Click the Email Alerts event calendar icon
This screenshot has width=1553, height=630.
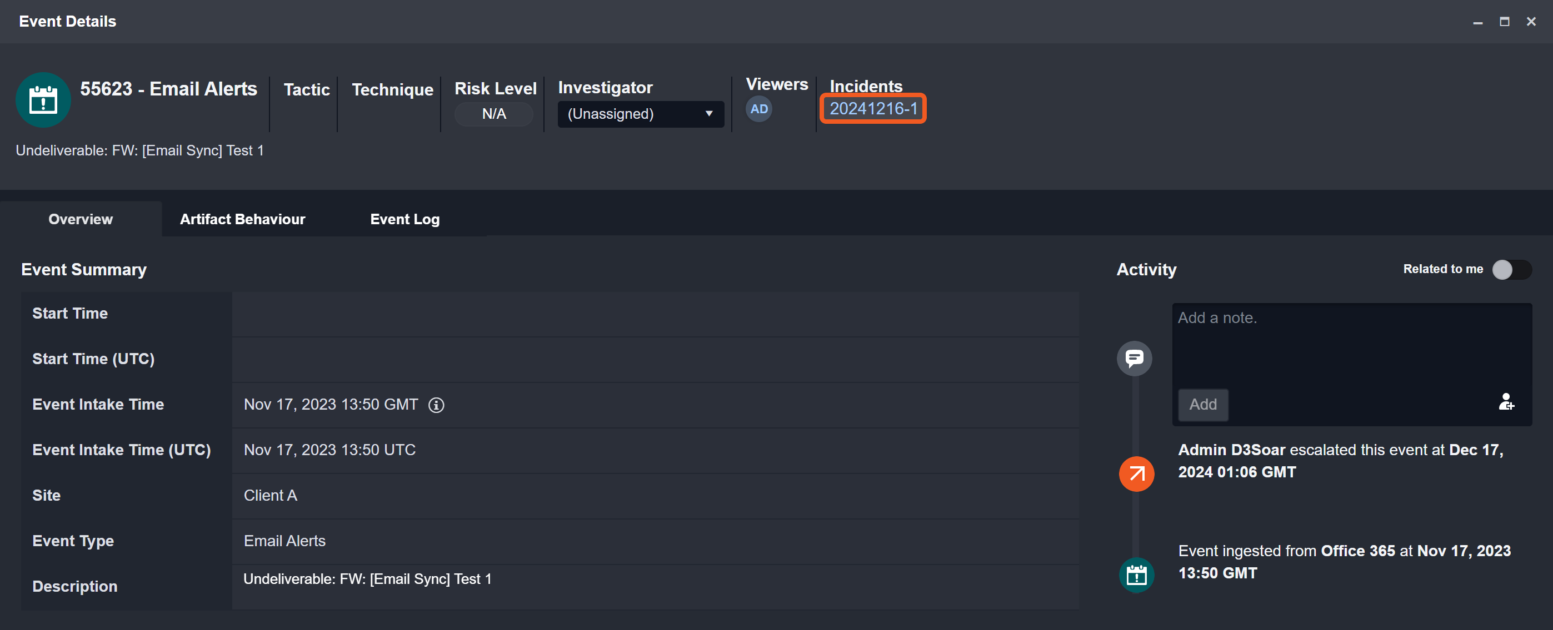[43, 100]
